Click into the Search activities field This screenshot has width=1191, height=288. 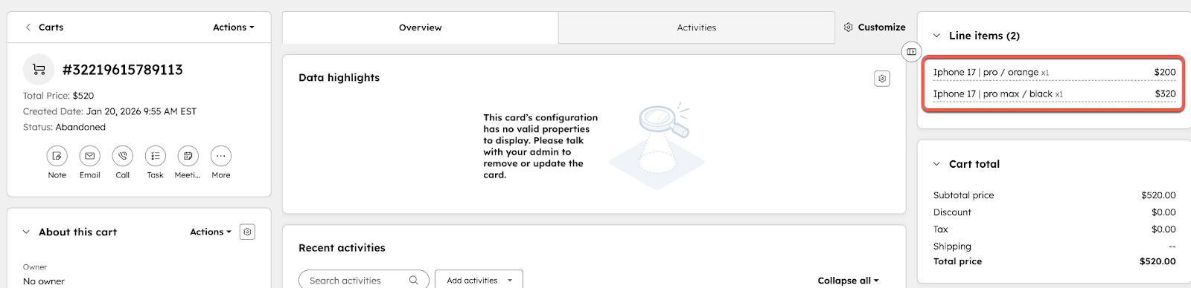[x=364, y=281]
